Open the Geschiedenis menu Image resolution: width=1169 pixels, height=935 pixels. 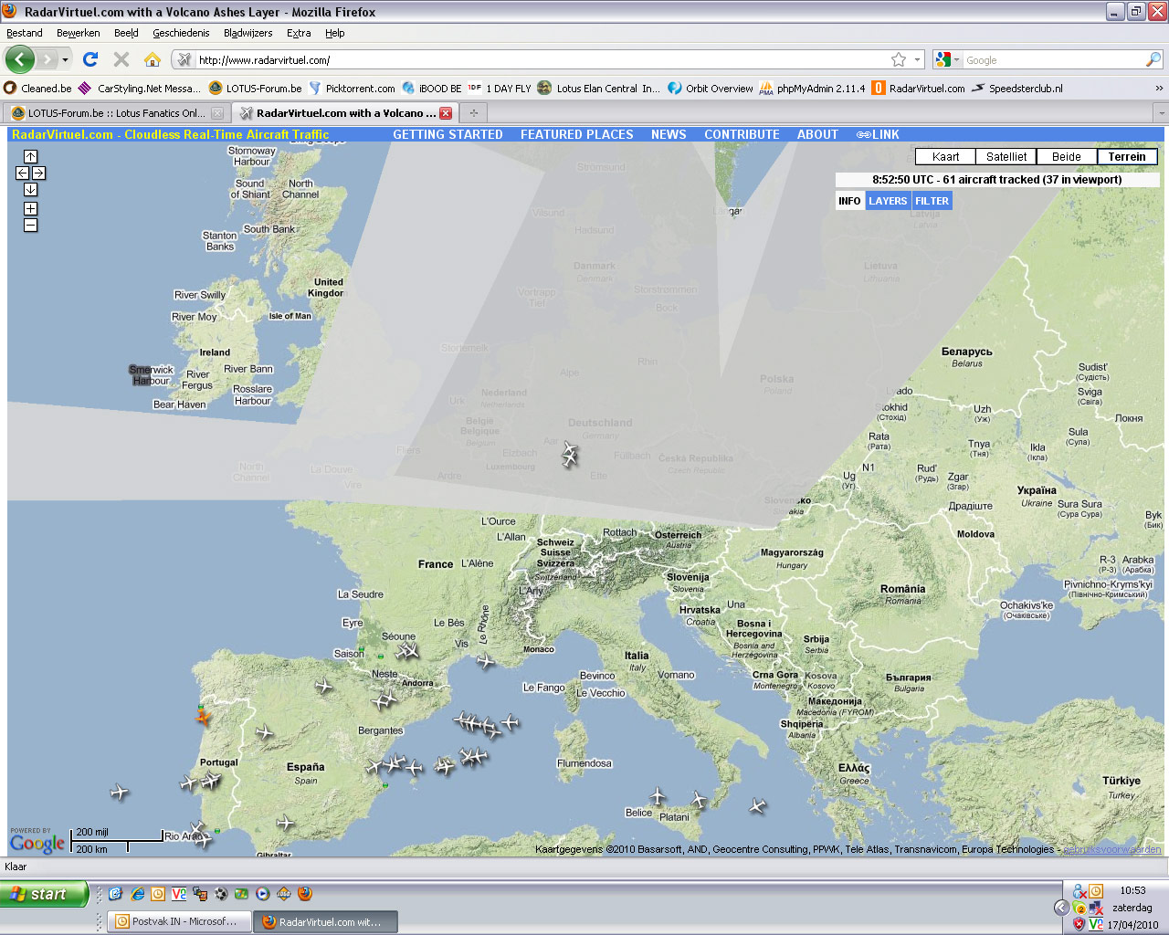[x=181, y=33]
